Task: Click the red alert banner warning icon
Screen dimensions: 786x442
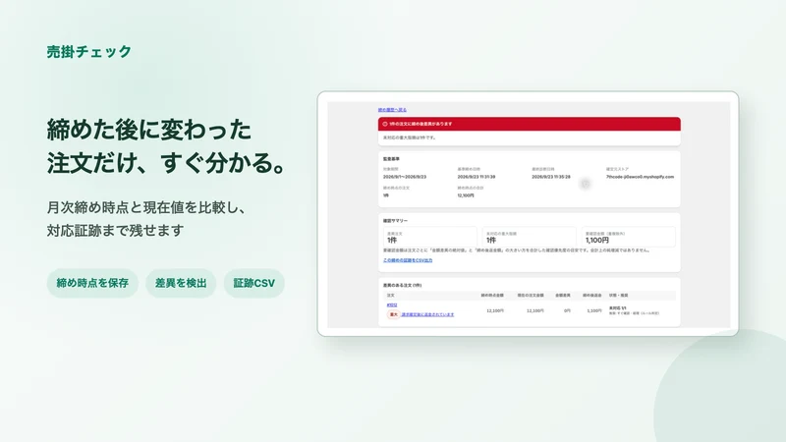Action: click(385, 124)
